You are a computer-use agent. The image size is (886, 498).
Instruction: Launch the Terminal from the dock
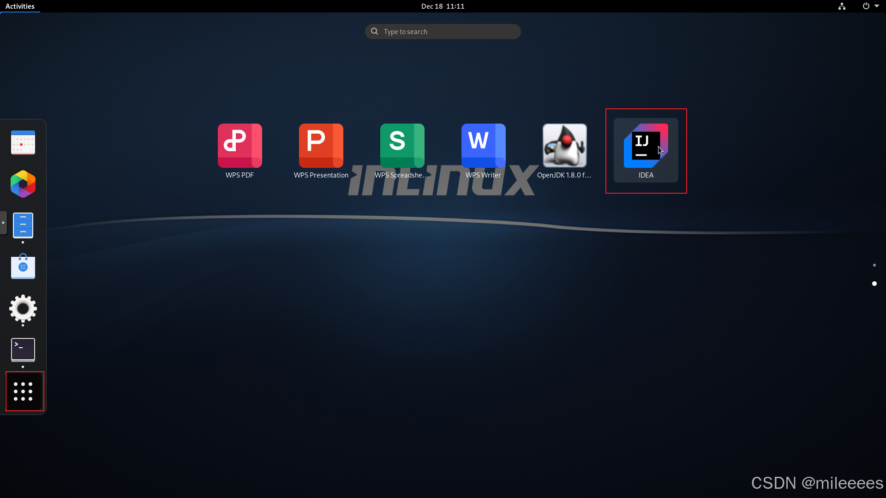tap(23, 350)
